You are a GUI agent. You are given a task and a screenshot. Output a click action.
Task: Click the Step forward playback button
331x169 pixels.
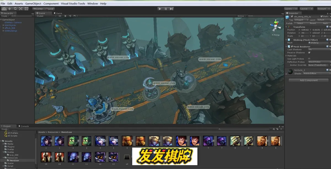[171, 9]
